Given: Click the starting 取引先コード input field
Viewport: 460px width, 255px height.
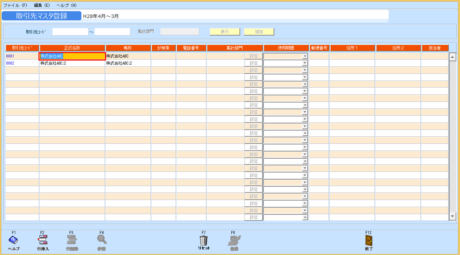Looking at the screenshot, I should click(70, 32).
